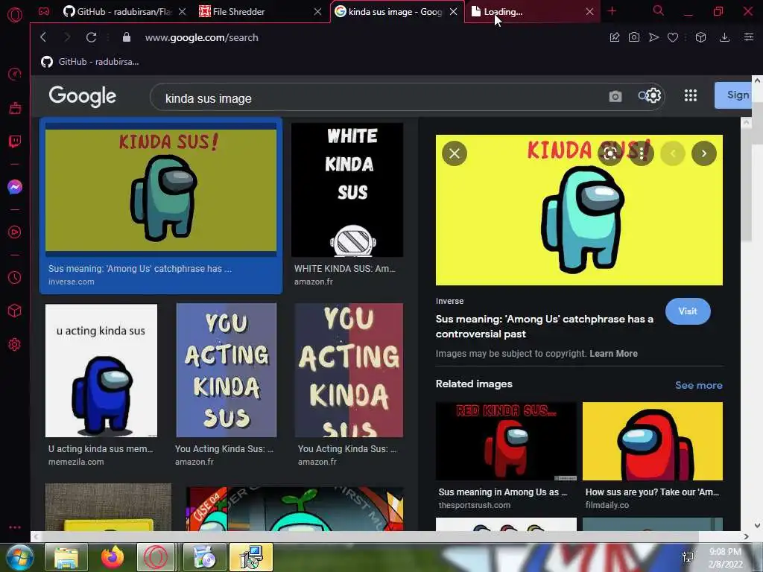Go back to previous page
This screenshot has width=763, height=572.
point(43,37)
